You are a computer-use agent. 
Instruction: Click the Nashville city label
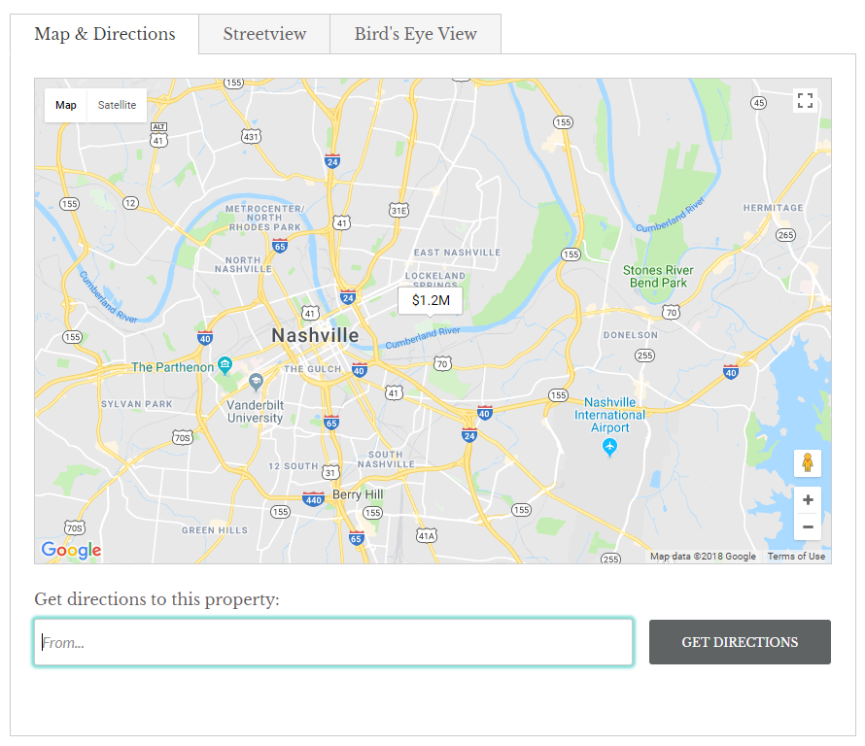coord(315,335)
